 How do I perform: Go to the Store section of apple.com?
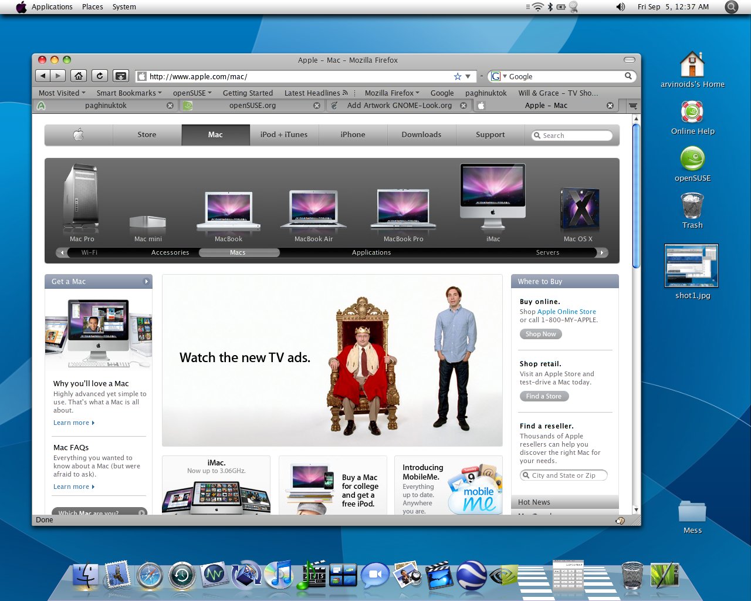[147, 134]
